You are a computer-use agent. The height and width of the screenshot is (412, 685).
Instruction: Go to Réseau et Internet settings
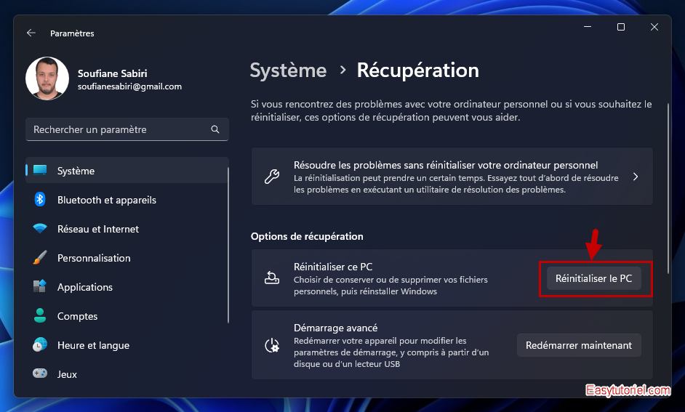127,229
